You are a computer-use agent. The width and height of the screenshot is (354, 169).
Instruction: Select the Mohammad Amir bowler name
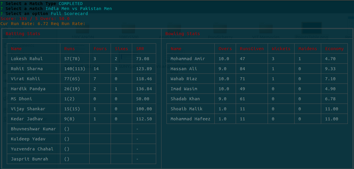(x=188, y=59)
